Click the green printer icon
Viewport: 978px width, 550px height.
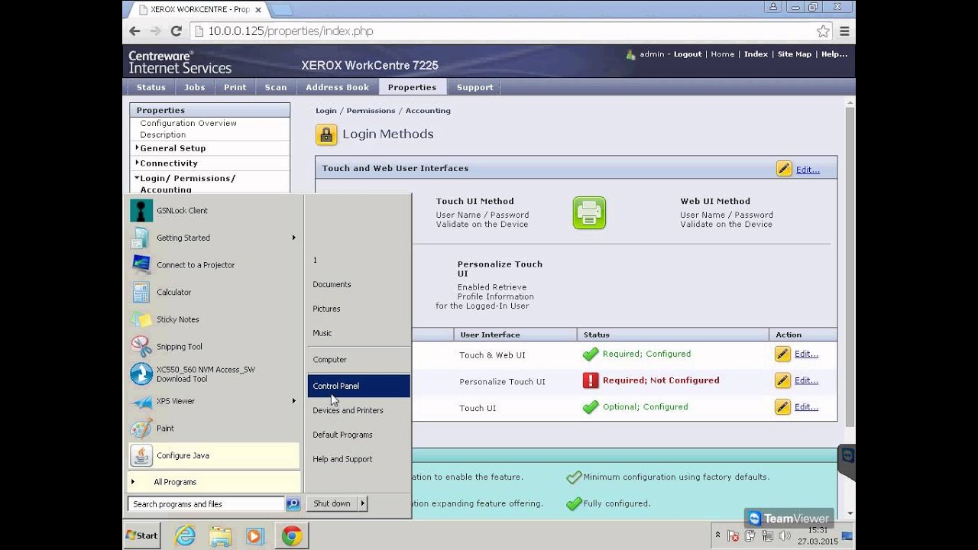(589, 213)
